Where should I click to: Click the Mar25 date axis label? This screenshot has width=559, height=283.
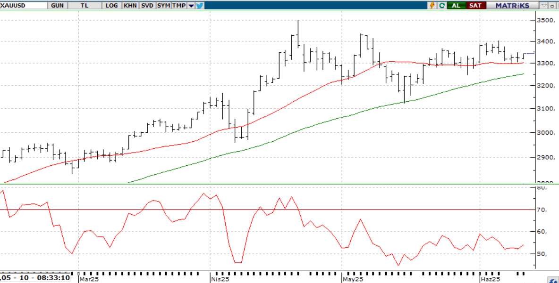pos(89,279)
